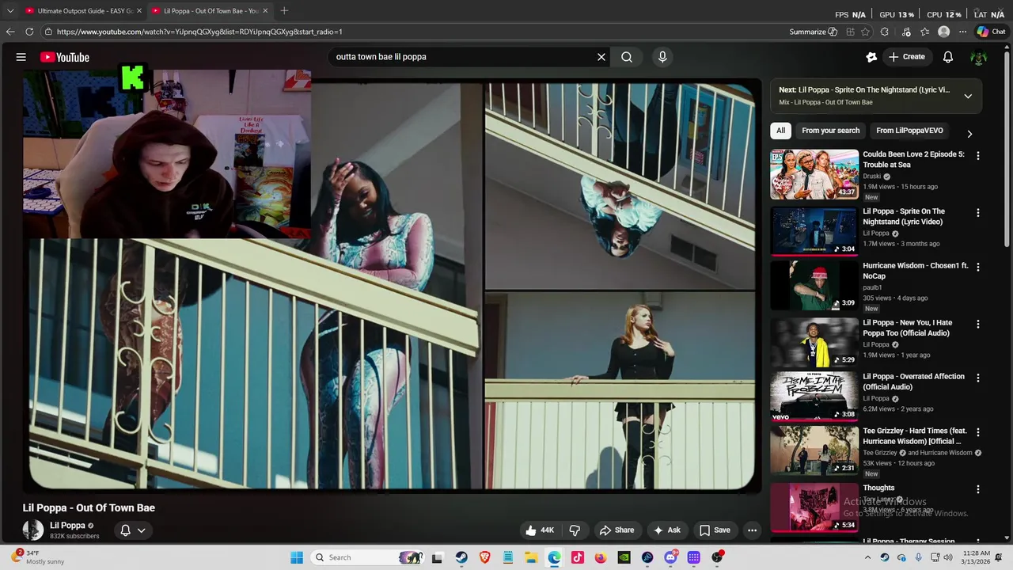
Task: Open more actions ellipsis under the video
Action: (753, 530)
